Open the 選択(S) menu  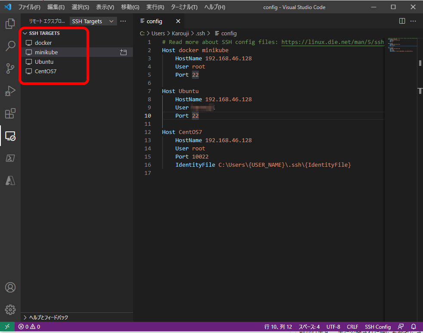80,7
